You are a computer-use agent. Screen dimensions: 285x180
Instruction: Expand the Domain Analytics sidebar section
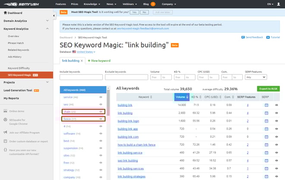coord(27,21)
